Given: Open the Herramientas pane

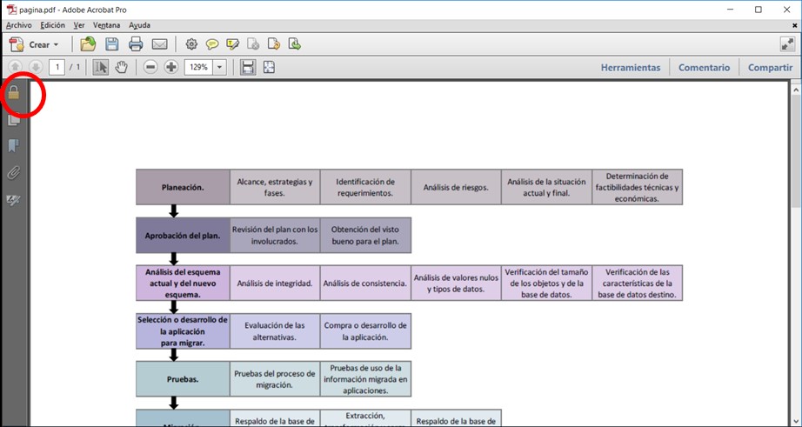Looking at the screenshot, I should click(630, 67).
